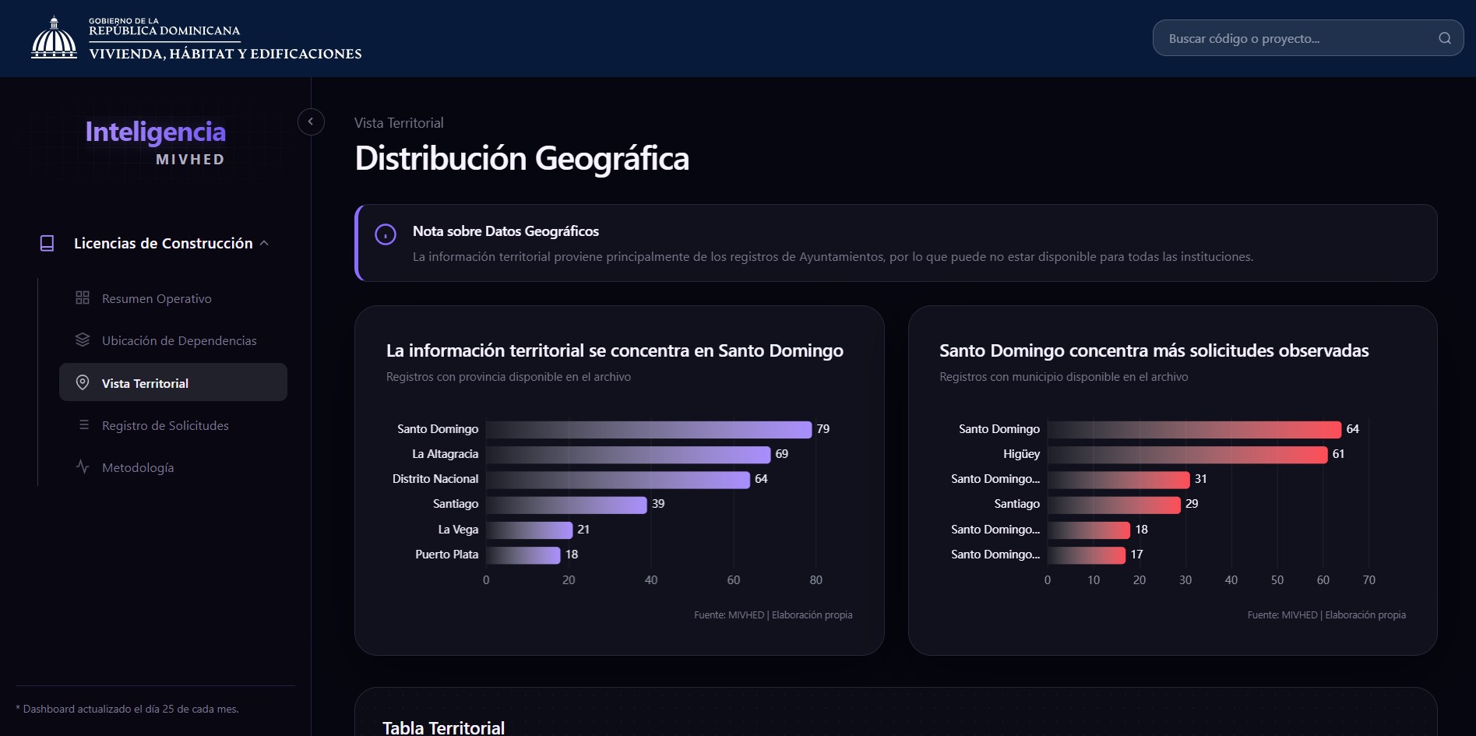
Task: Click the La Altagracia province bar
Action: click(x=629, y=454)
